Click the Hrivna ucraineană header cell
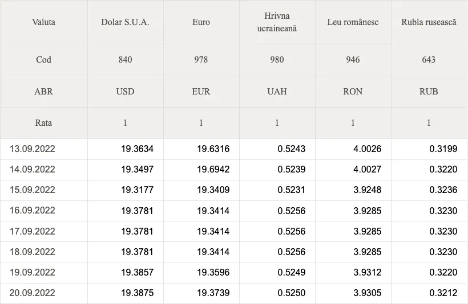This screenshot has width=468, height=304. [277, 22]
